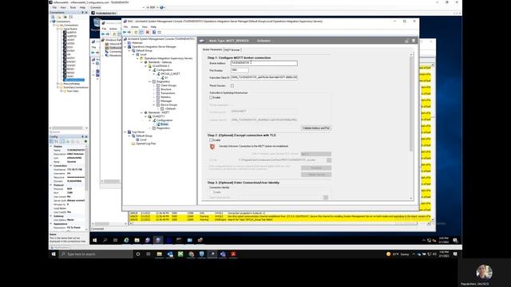Open the Help menu in SMC window

[153, 26]
